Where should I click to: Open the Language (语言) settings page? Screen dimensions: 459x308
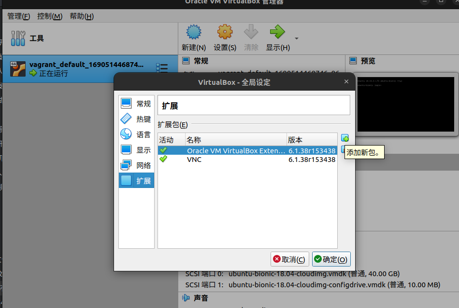136,134
